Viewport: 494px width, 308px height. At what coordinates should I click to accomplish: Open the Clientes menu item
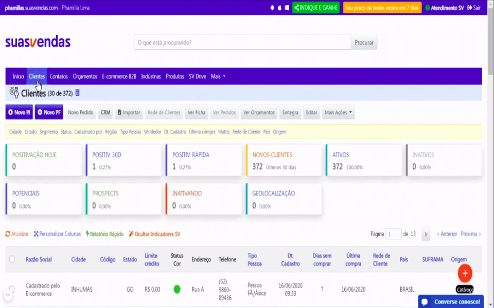[x=37, y=76]
